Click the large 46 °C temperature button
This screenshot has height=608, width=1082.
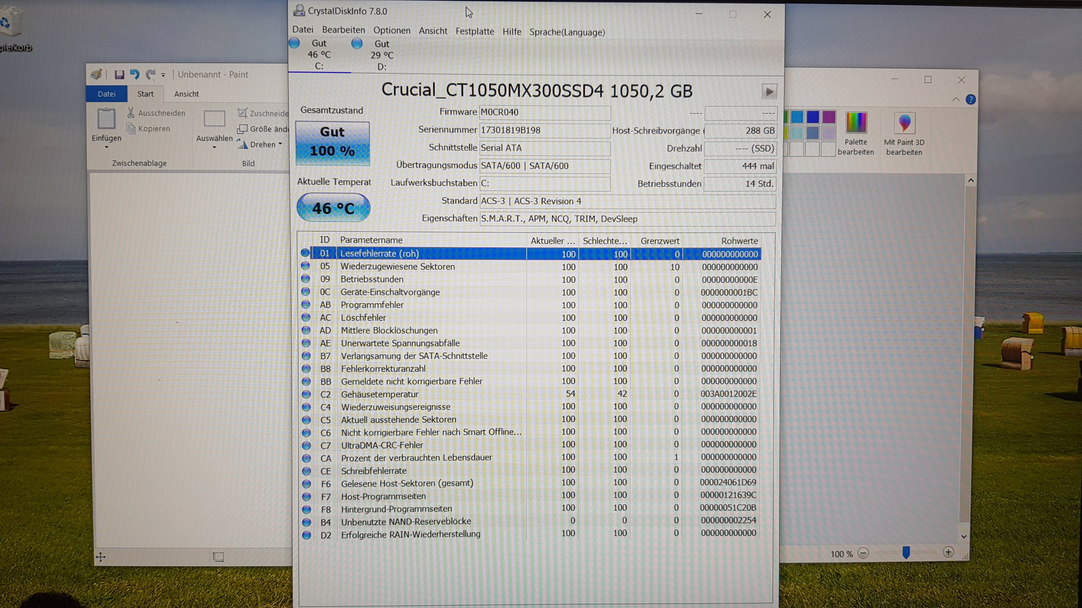(333, 208)
